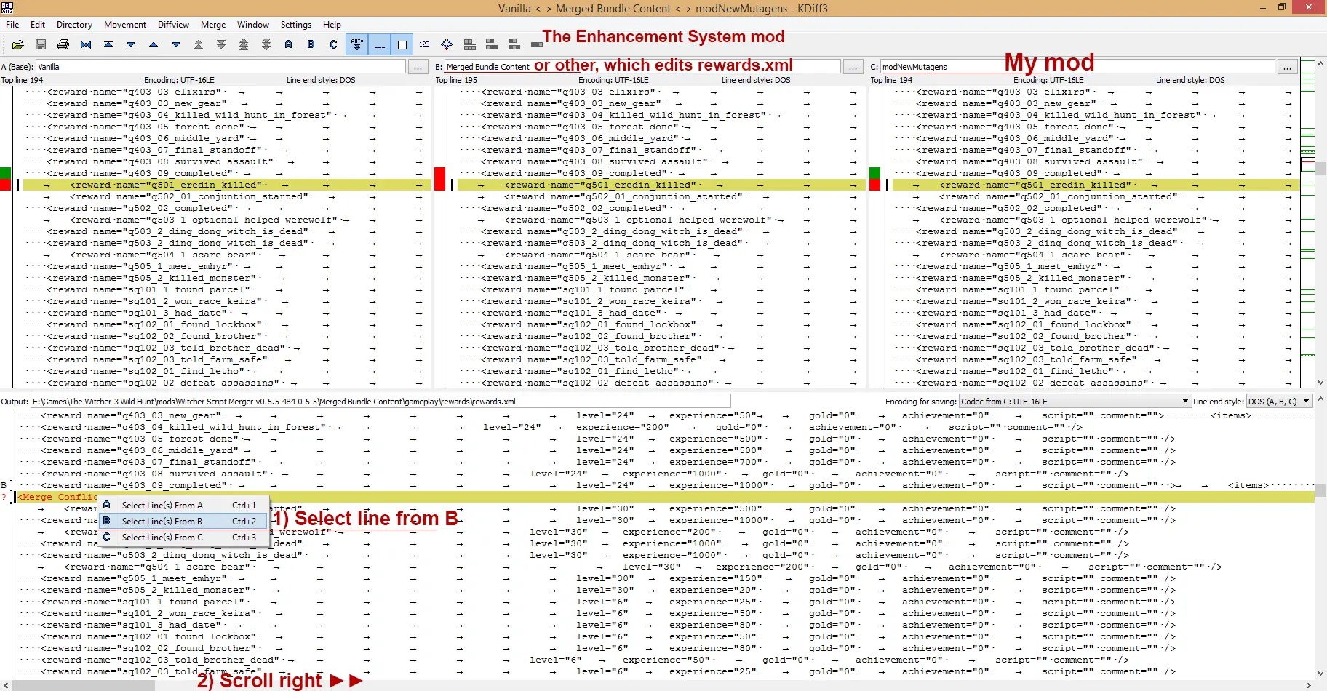This screenshot has width=1327, height=691.
Task: Toggle Show Window A icon
Action: tap(492, 44)
